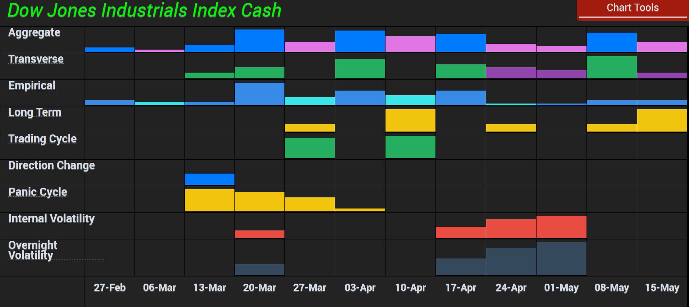The width and height of the screenshot is (689, 307).
Task: Click the blue Direction Change bar for 13-Mar
Action: coord(209,179)
